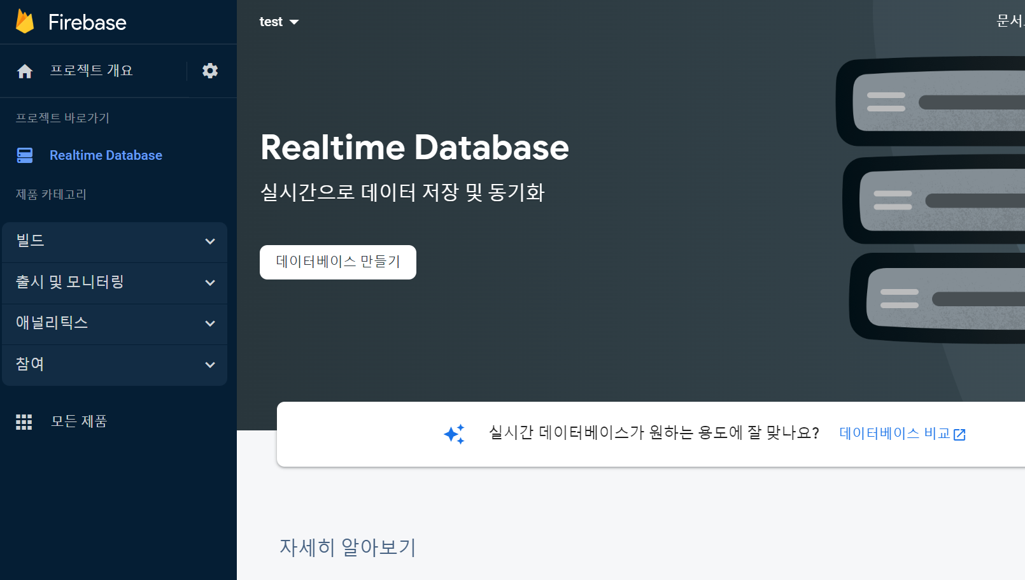Click the home icon beside 프로젝트 개요

(x=25, y=71)
